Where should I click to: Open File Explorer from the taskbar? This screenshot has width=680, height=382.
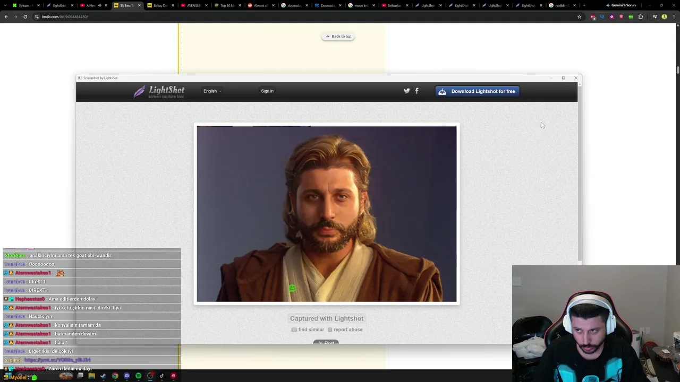tap(91, 376)
